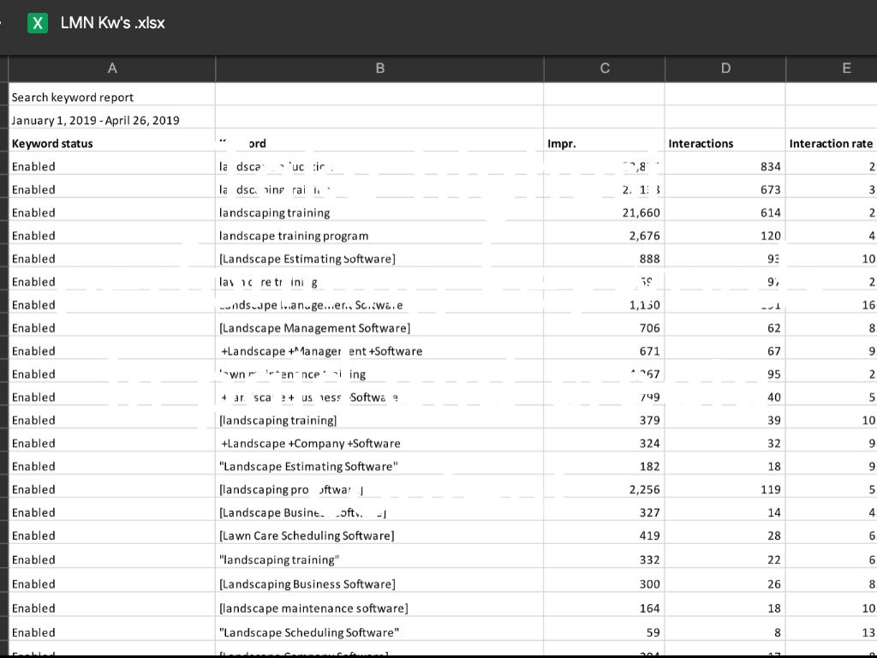The height and width of the screenshot is (658, 877).
Task: Select the [Lawn Care Scheduling Software] cell
Action: (x=307, y=535)
